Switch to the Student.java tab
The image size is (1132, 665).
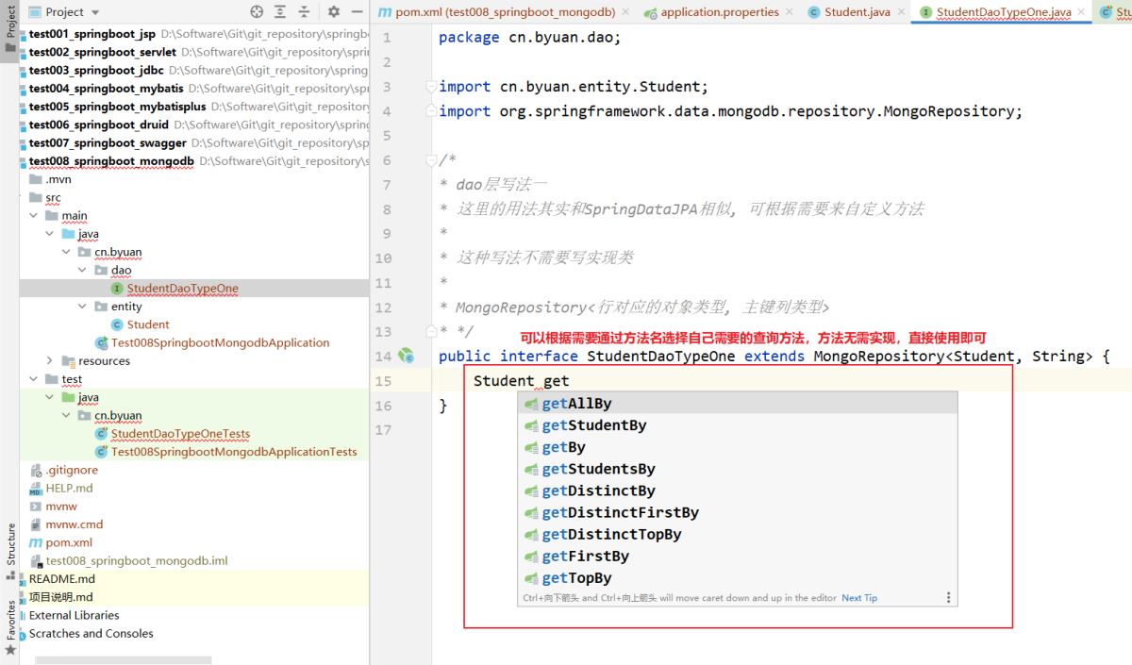point(857,12)
